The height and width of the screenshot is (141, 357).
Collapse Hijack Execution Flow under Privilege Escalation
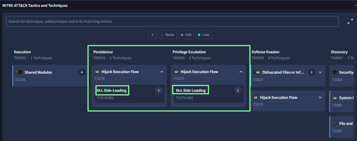[241, 72]
